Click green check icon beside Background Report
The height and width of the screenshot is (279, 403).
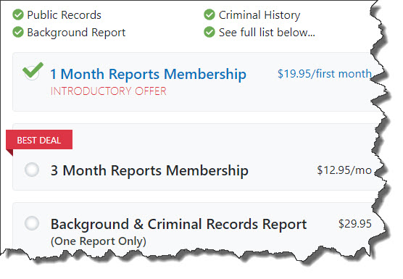(18, 32)
